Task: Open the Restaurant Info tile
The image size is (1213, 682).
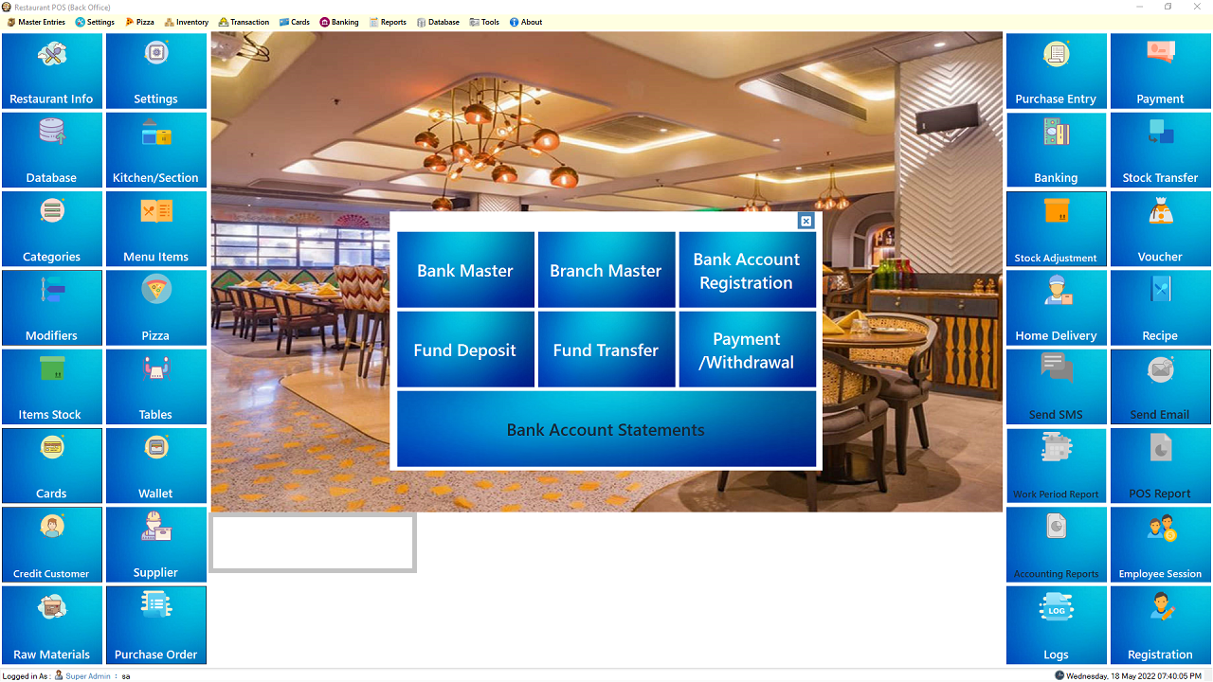Action: (52, 71)
